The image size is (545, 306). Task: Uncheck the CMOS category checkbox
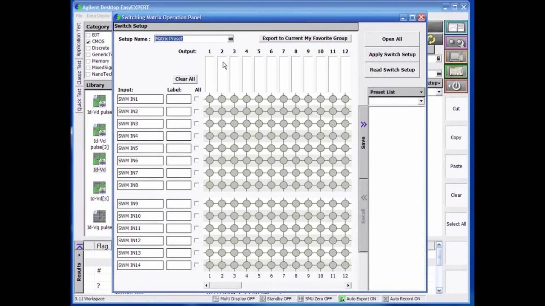[x=88, y=42]
